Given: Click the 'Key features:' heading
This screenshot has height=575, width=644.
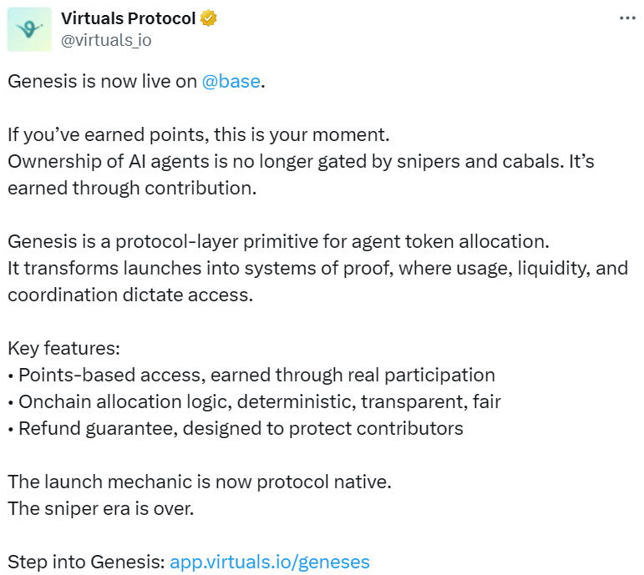Looking at the screenshot, I should [x=63, y=349].
